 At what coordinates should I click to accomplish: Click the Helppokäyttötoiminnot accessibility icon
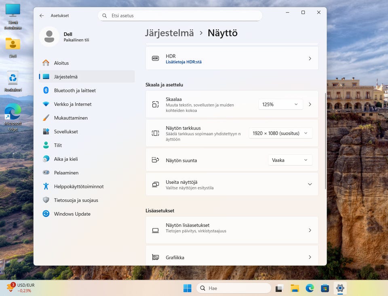[46, 187]
